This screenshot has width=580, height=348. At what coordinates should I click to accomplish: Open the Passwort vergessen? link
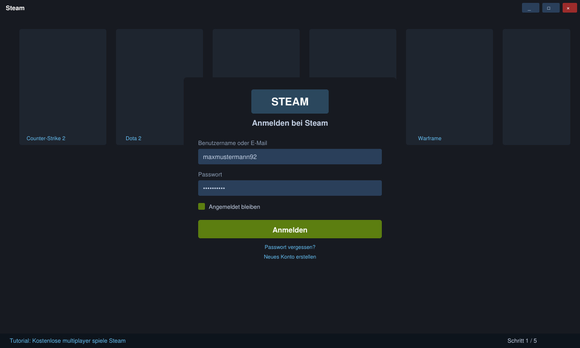(290, 247)
